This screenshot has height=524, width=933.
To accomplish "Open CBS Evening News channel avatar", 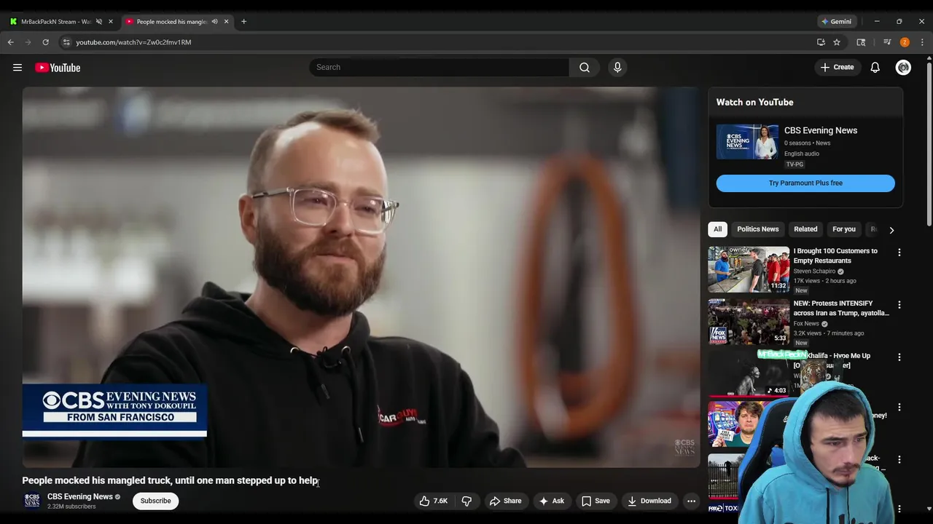I will [32, 501].
